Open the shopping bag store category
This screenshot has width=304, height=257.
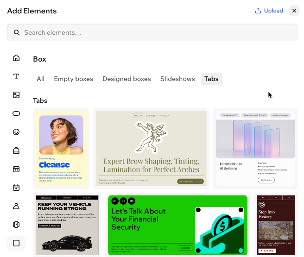point(16,150)
